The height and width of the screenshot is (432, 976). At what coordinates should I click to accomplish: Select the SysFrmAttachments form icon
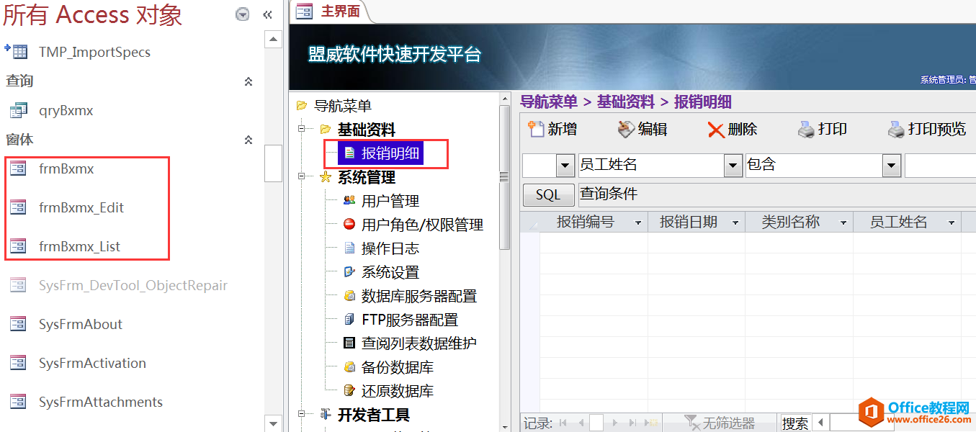(x=18, y=402)
